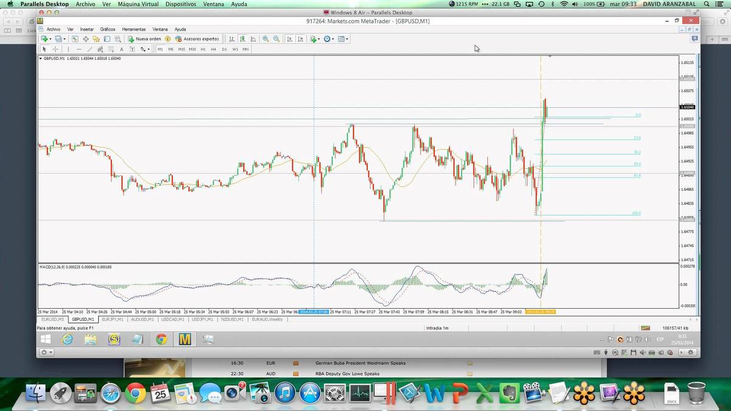The height and width of the screenshot is (411, 731).
Task: Pick the trendline drawing tool
Action: 90,49
